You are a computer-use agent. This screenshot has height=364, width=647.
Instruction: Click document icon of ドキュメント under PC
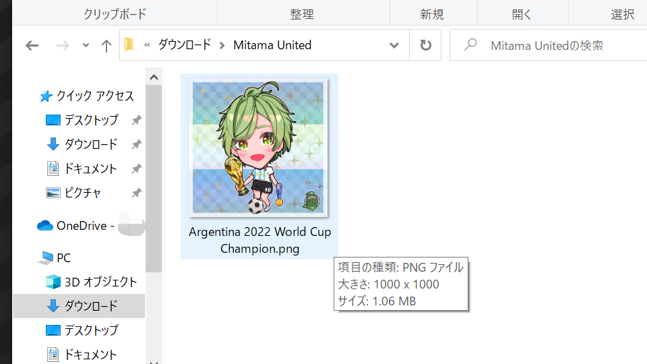[x=53, y=355]
